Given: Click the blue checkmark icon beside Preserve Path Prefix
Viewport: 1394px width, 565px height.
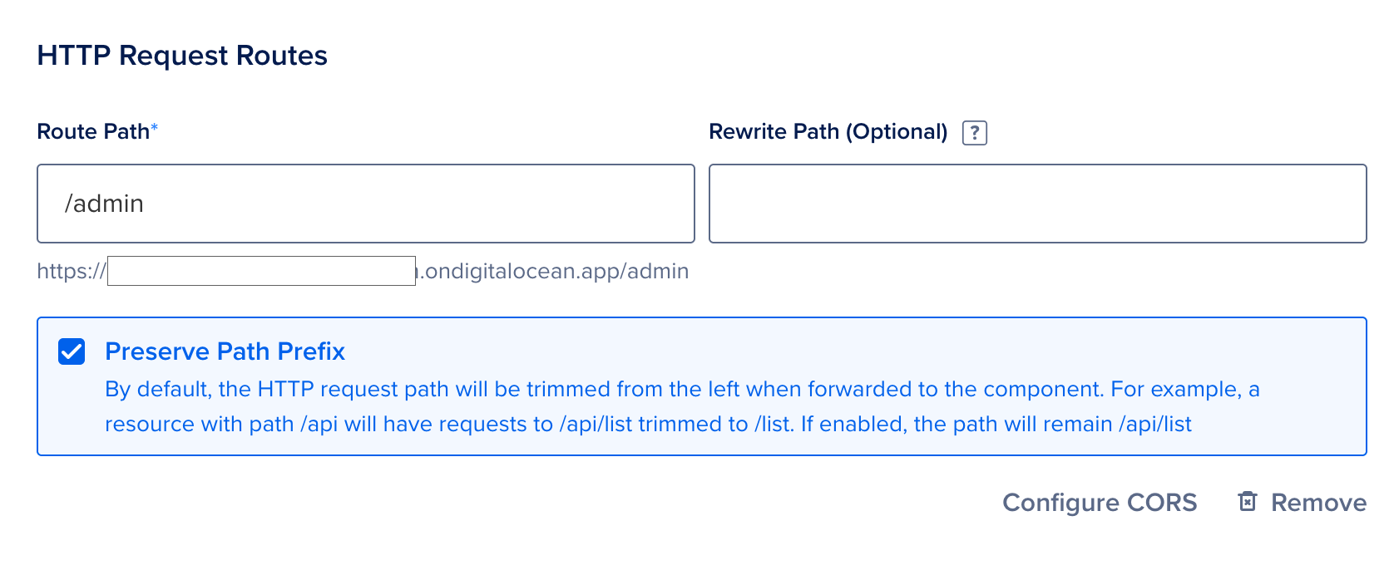Looking at the screenshot, I should [x=71, y=351].
